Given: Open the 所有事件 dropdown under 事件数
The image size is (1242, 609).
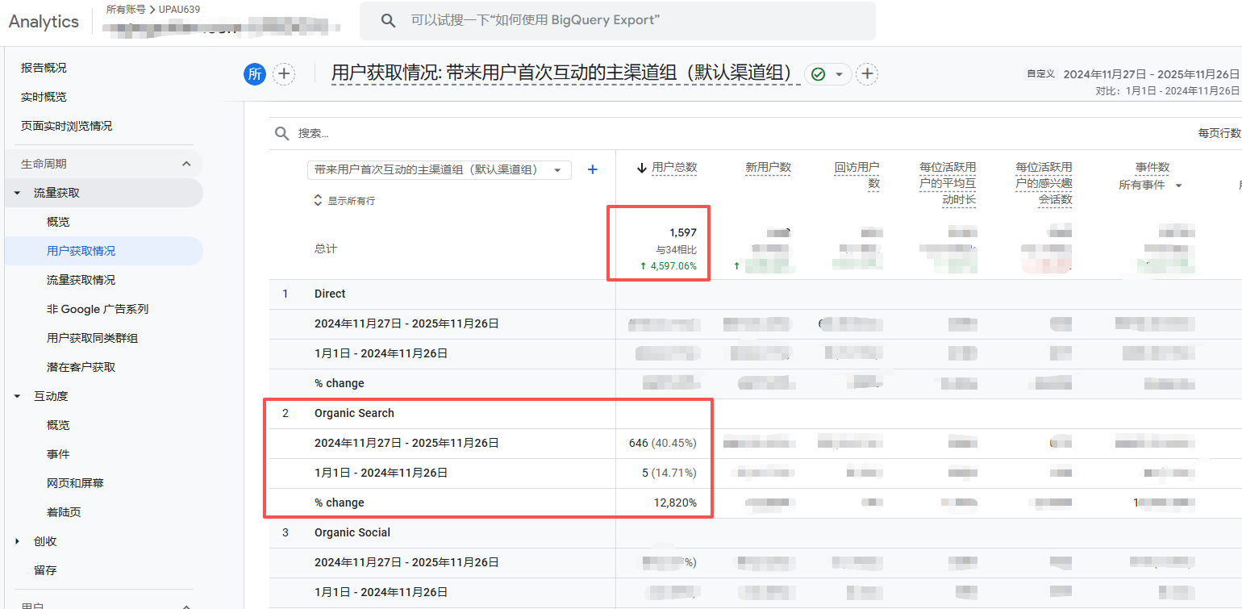Looking at the screenshot, I should click(1150, 186).
